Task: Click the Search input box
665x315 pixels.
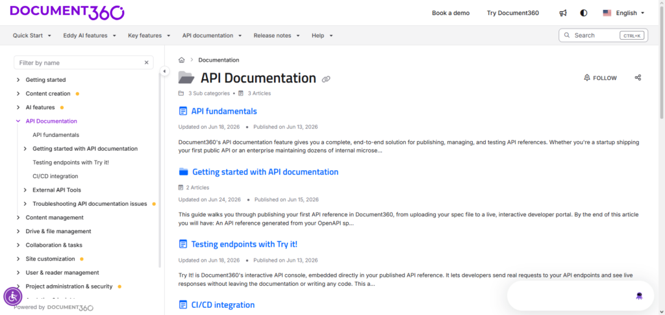Action: 603,36
